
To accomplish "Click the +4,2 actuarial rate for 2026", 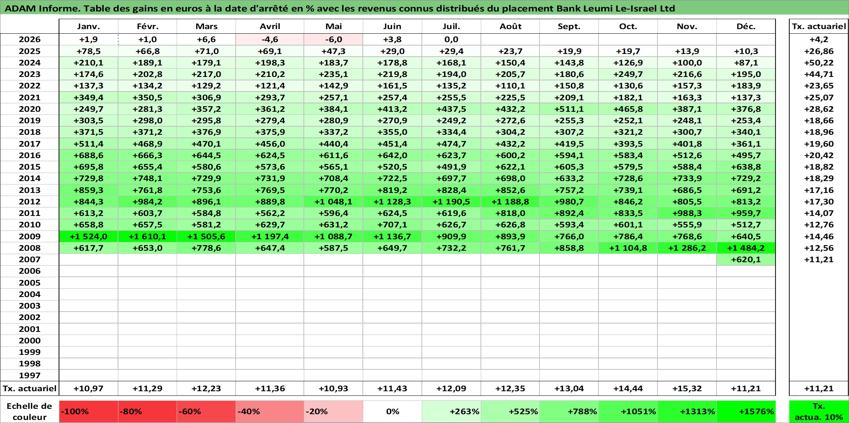I will 819,39.
